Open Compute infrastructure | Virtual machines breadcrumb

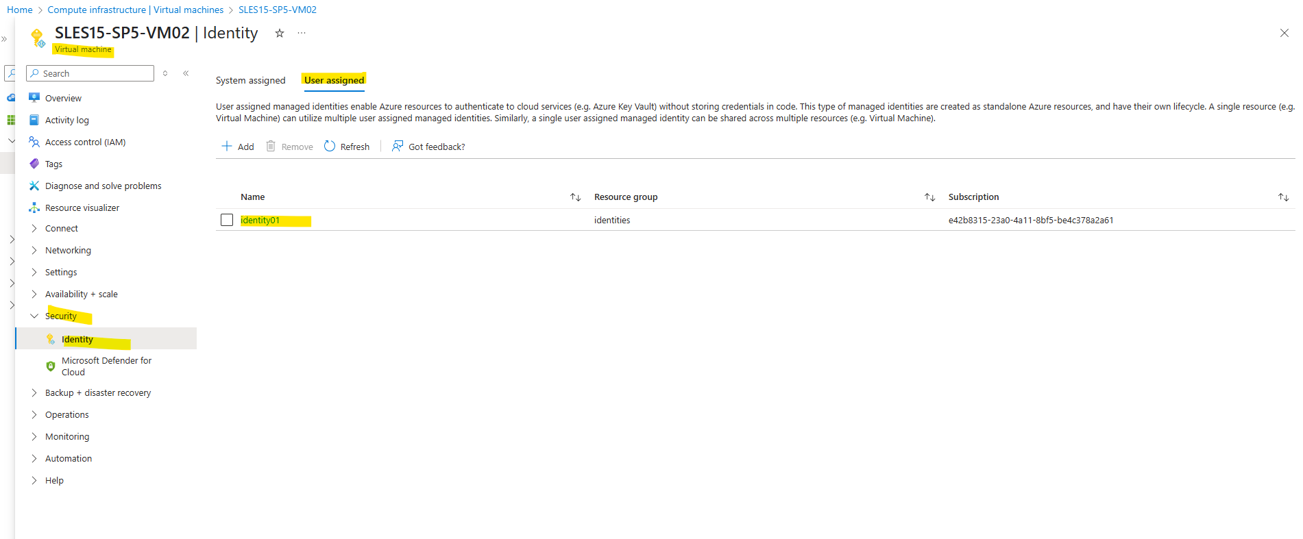pos(136,10)
